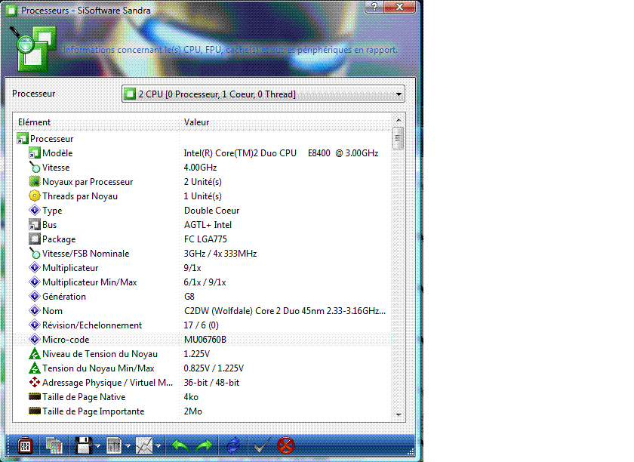634x462 pixels.
Task: Select the Modèle row label
Action: pyautogui.click(x=57, y=153)
